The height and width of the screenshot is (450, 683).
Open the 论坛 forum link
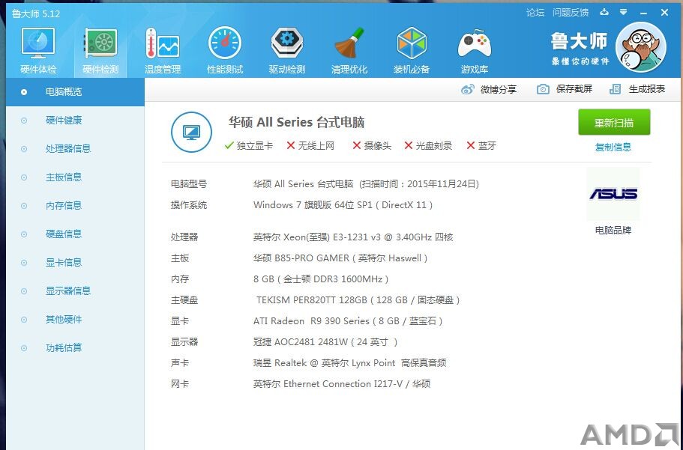click(535, 13)
